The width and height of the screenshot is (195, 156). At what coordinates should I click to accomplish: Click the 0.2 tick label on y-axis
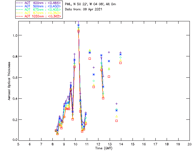point(15,120)
